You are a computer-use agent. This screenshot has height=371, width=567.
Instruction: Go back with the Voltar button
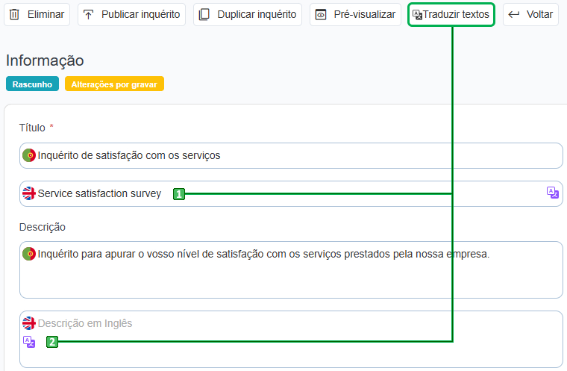tap(530, 14)
